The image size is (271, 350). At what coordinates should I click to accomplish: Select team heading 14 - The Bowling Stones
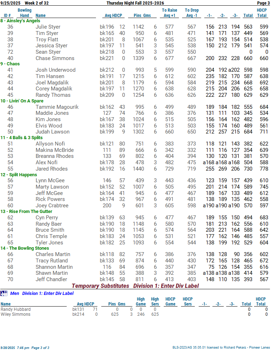point(25,248)
